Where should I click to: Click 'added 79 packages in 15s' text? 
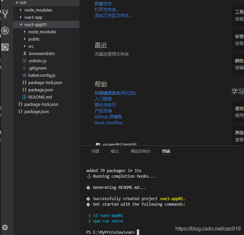[114, 171]
